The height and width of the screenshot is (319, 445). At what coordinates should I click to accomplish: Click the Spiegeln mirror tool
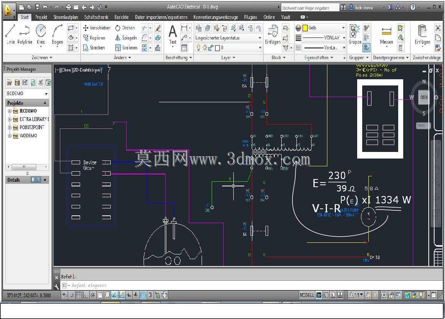pyautogui.click(x=126, y=38)
